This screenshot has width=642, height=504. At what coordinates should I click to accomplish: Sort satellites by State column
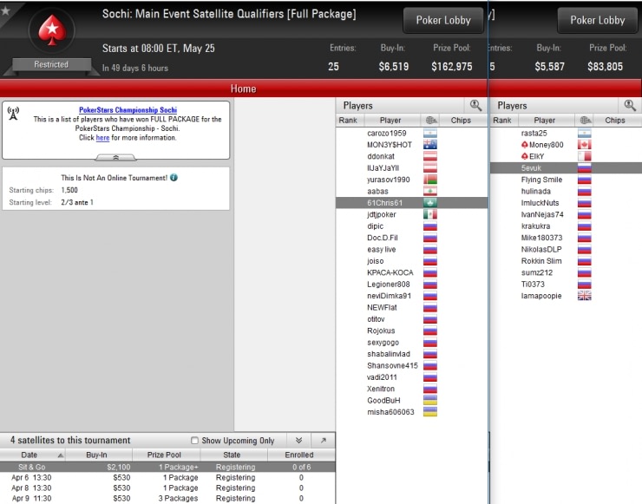232,455
